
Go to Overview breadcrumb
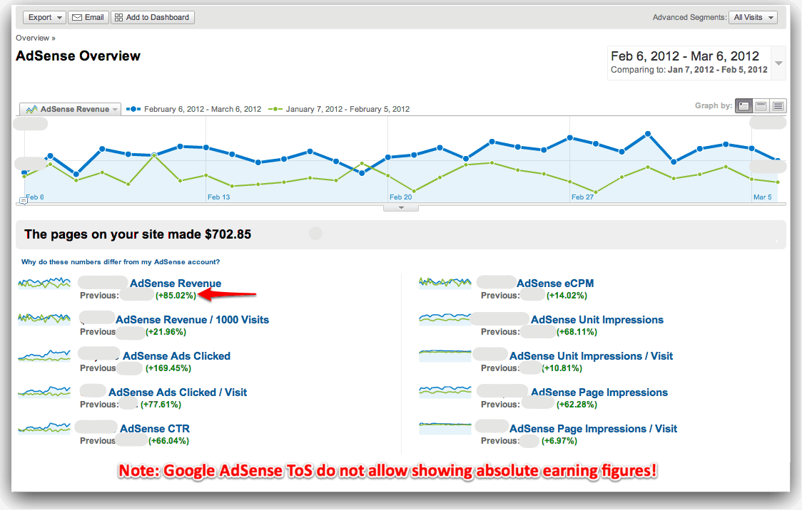(x=33, y=38)
